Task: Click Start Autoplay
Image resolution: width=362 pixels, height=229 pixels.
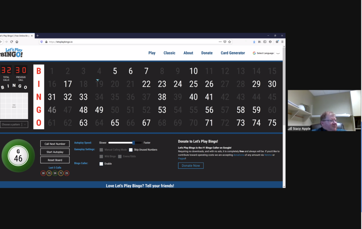Action: coord(55,152)
